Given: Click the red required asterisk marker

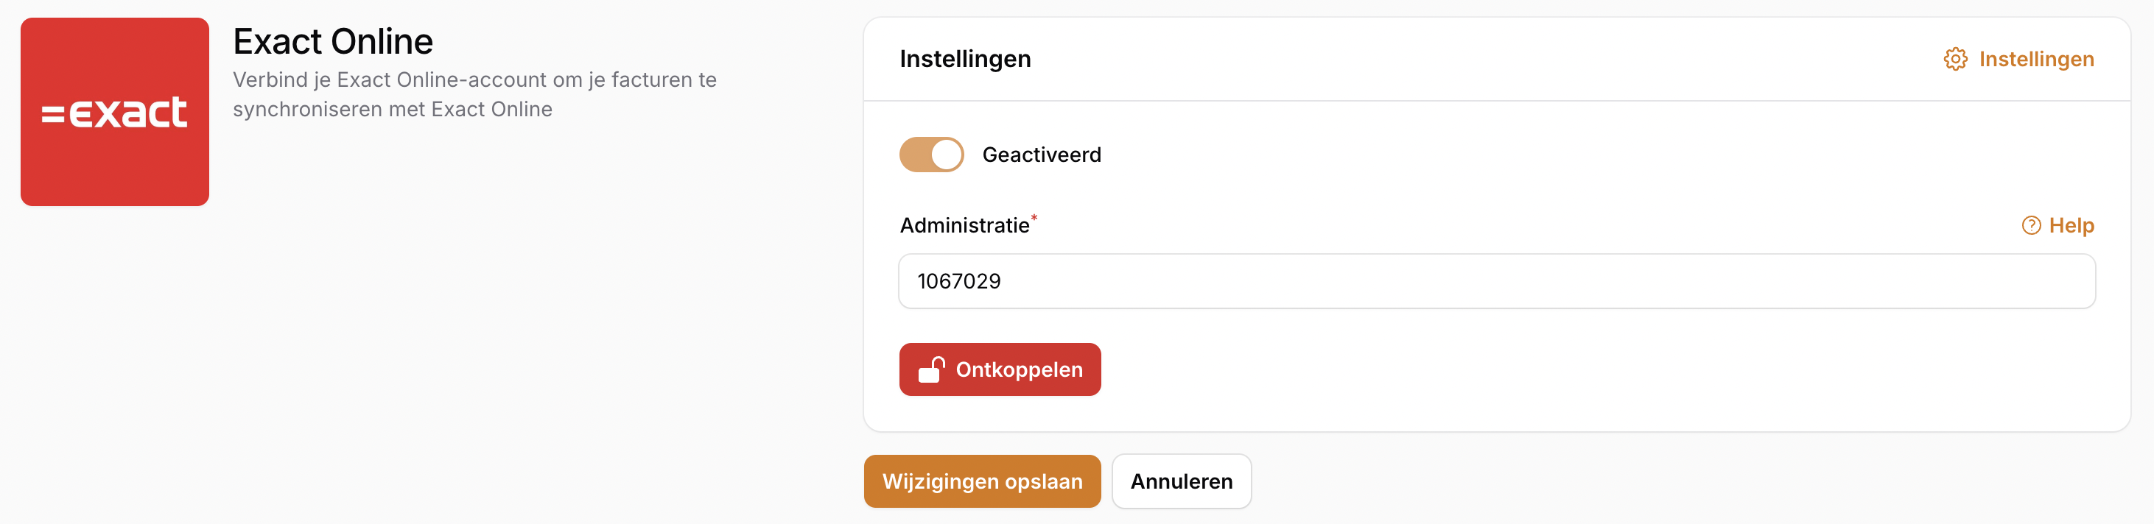Looking at the screenshot, I should [x=1034, y=218].
